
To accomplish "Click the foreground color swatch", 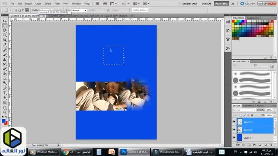I will click(x=3, y=121).
